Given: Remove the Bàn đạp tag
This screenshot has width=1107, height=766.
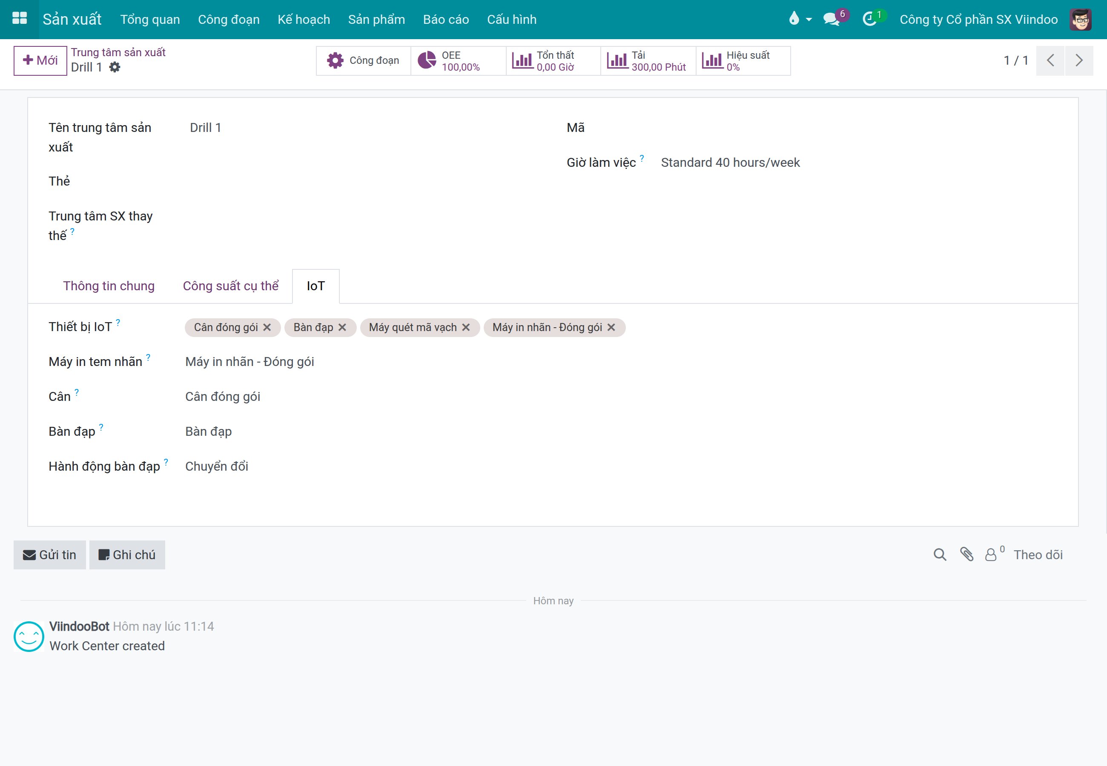Looking at the screenshot, I should [342, 327].
